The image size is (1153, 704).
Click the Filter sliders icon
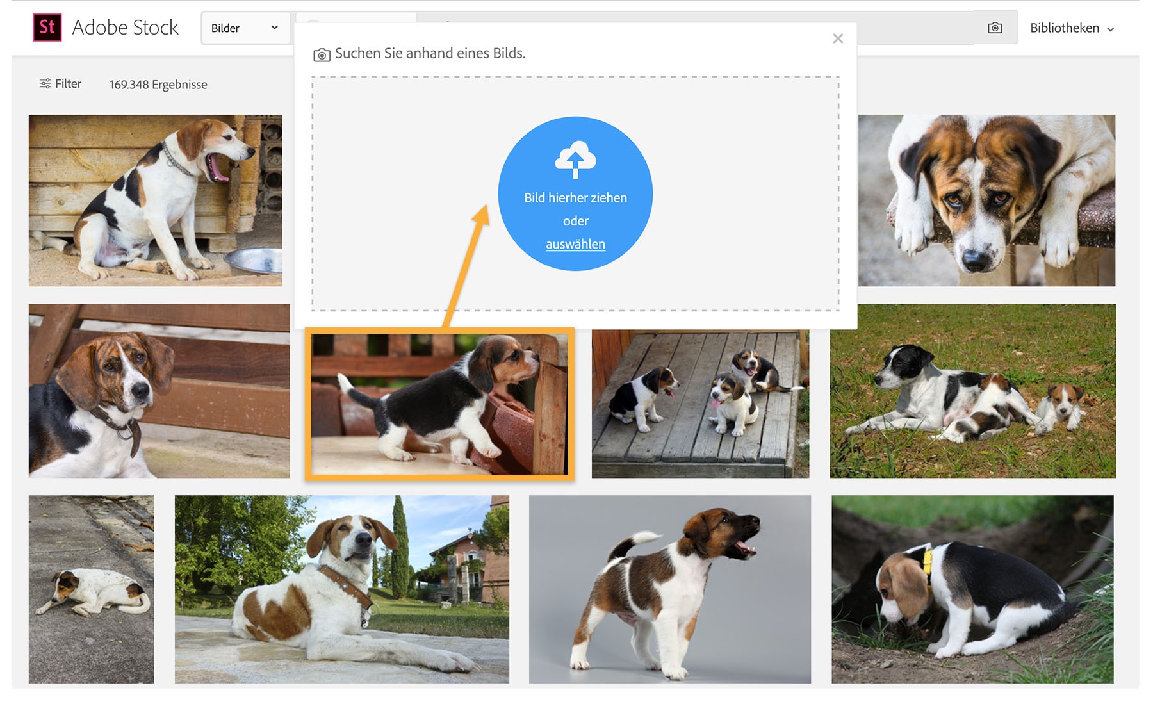coord(45,84)
